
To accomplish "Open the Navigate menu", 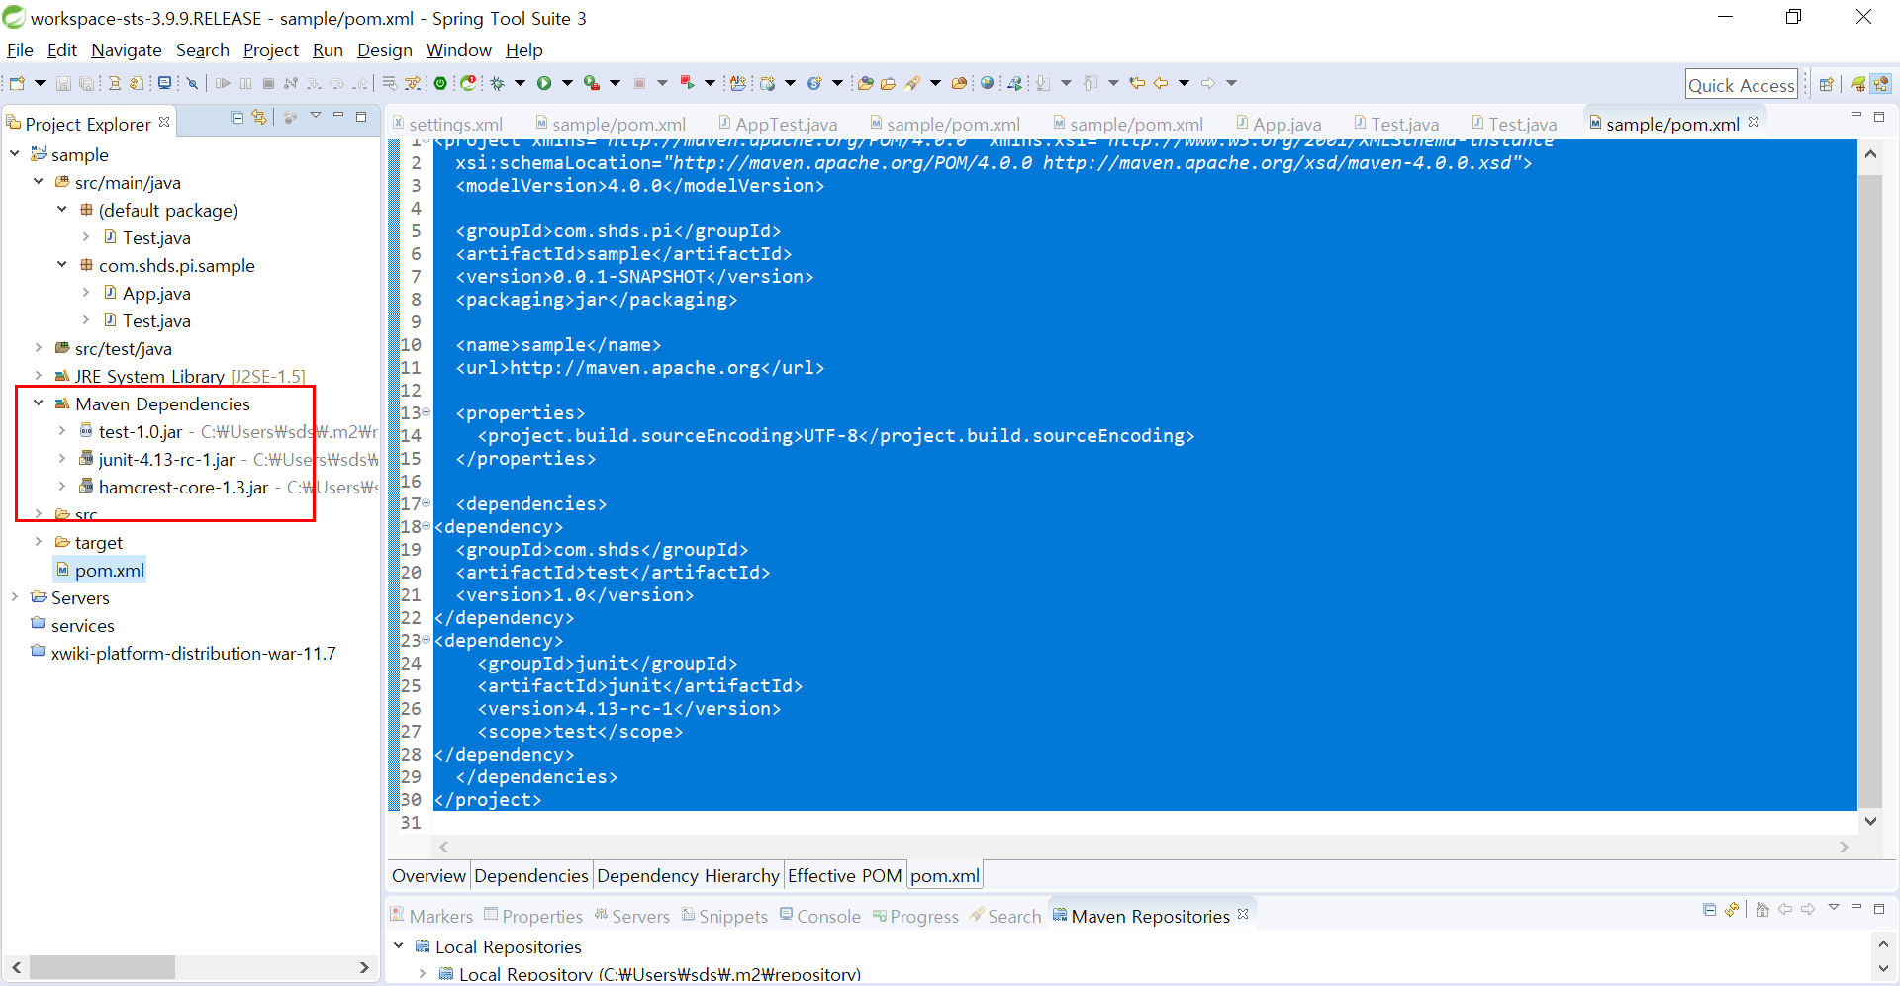I will click(x=126, y=50).
